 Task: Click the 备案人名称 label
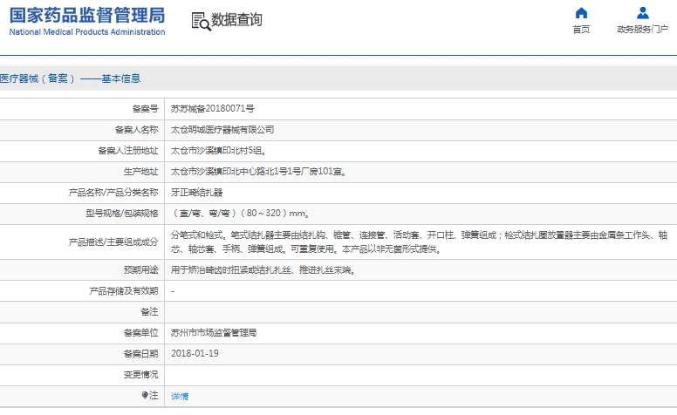[x=136, y=129]
